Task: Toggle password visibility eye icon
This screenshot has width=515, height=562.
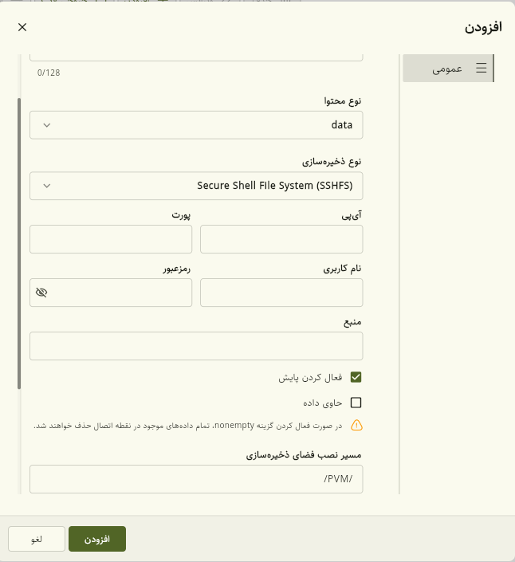Action: pyautogui.click(x=41, y=293)
